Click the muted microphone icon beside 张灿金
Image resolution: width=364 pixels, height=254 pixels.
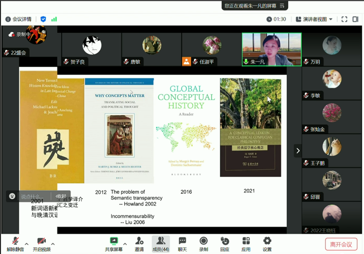coord(306,130)
